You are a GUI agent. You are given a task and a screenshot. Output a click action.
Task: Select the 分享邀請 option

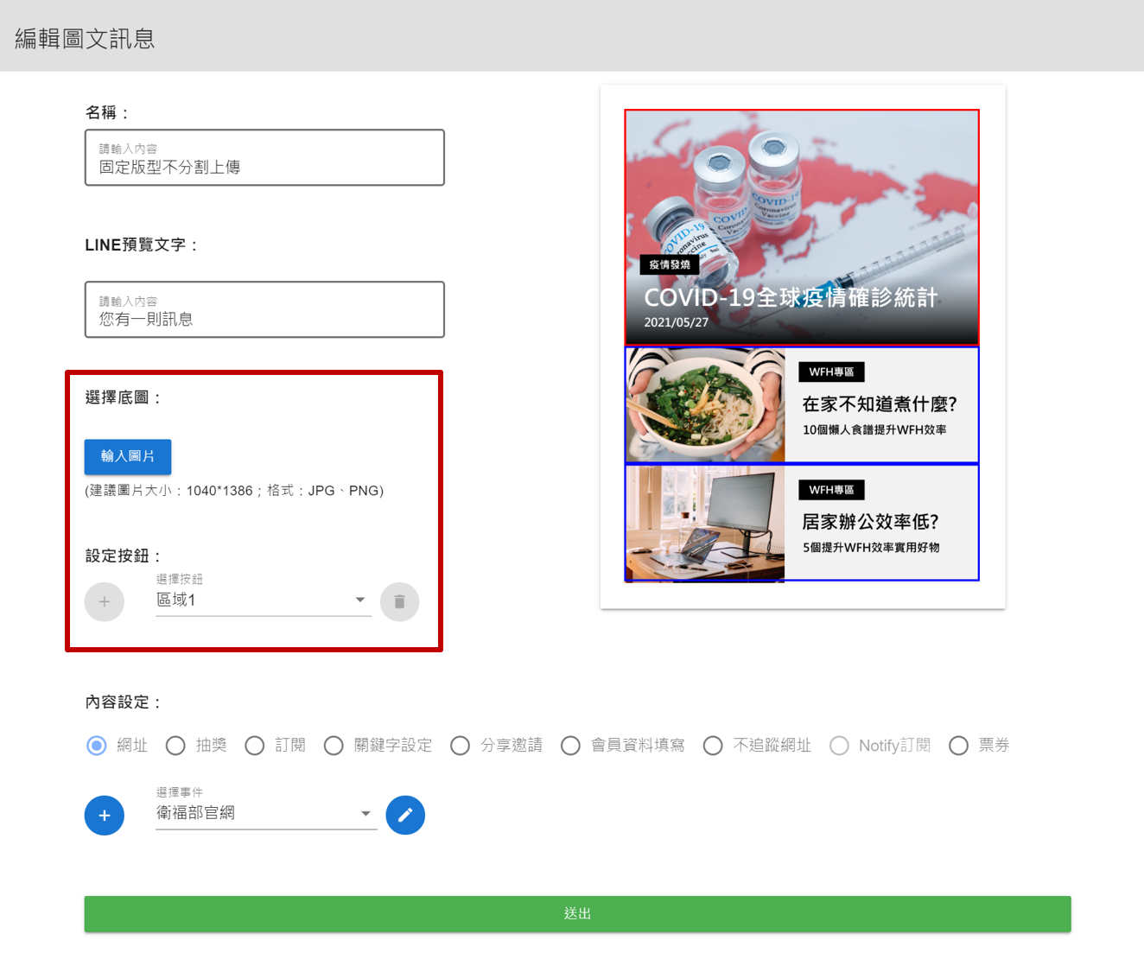coord(460,745)
